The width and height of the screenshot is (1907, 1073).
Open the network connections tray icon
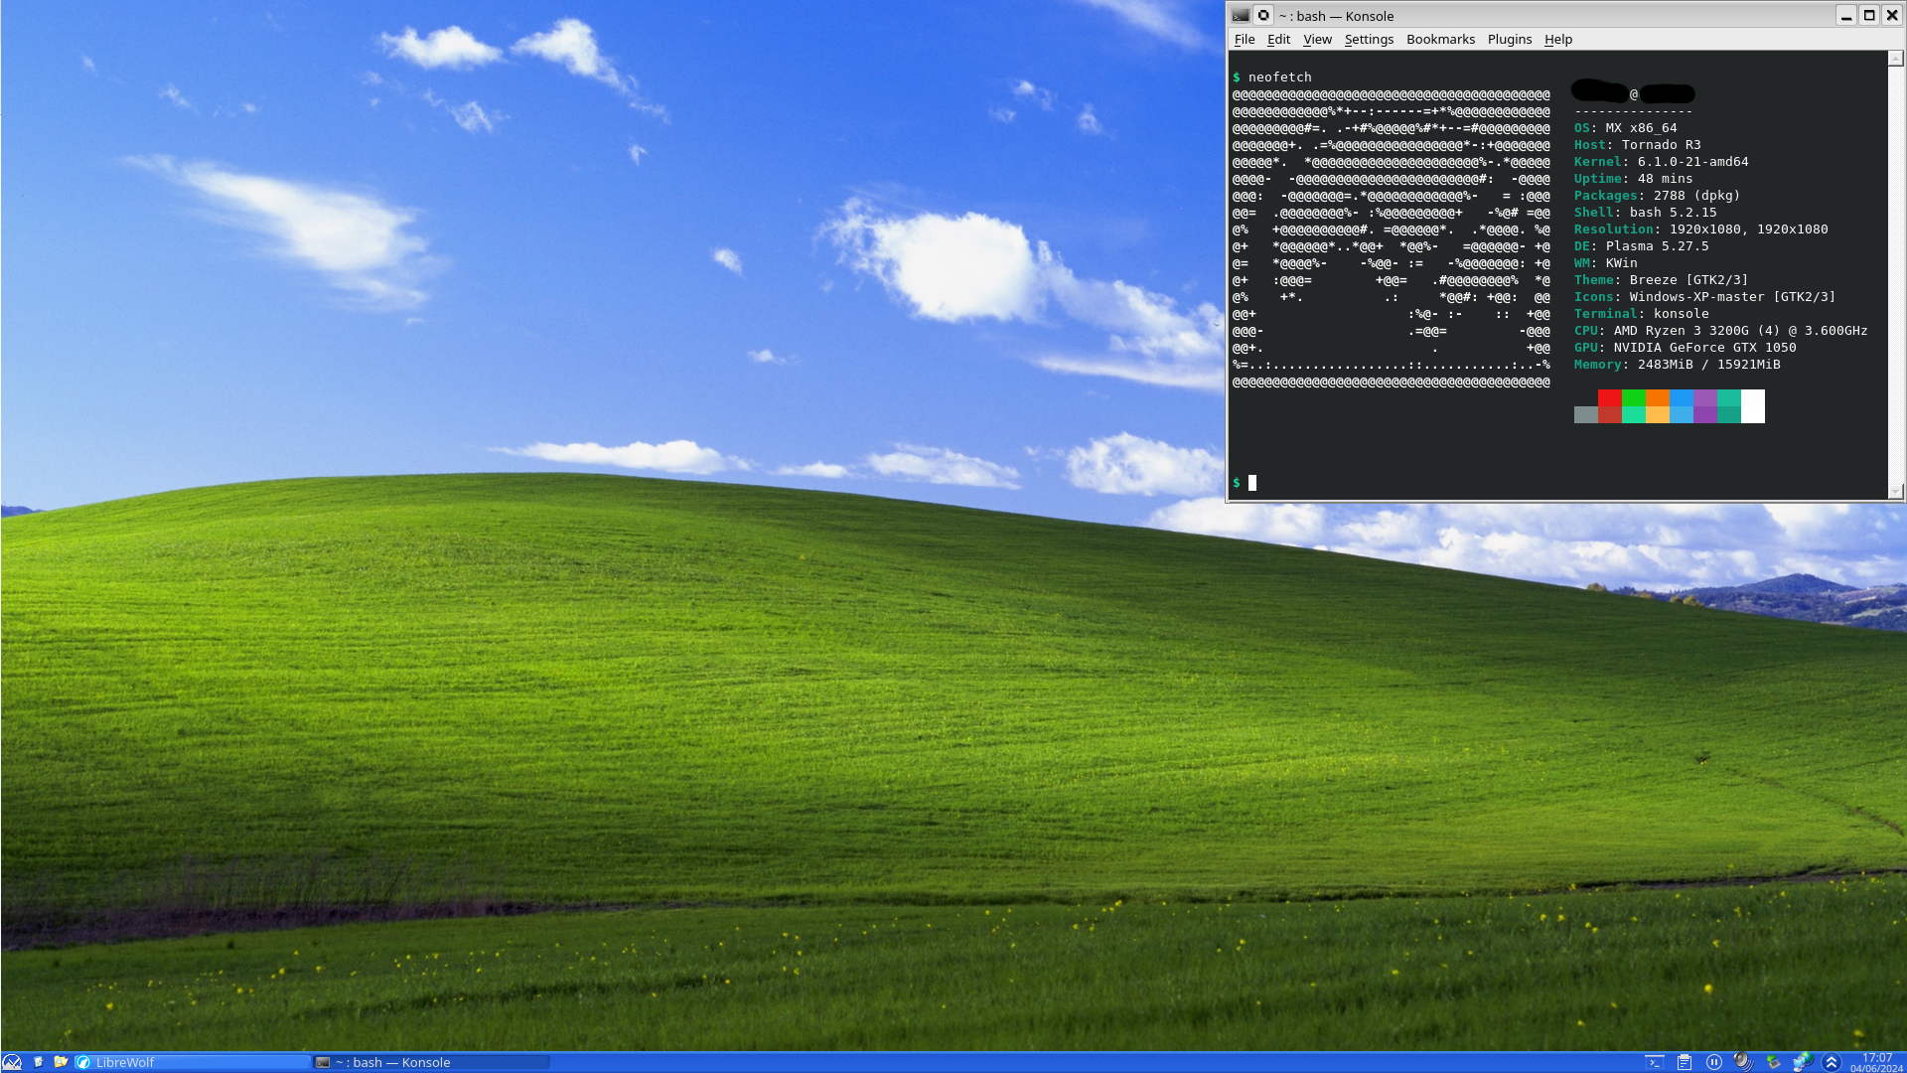point(1802,1062)
